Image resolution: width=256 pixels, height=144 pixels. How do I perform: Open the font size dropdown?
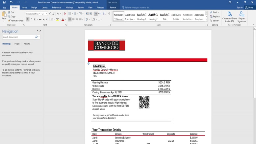click(46, 14)
